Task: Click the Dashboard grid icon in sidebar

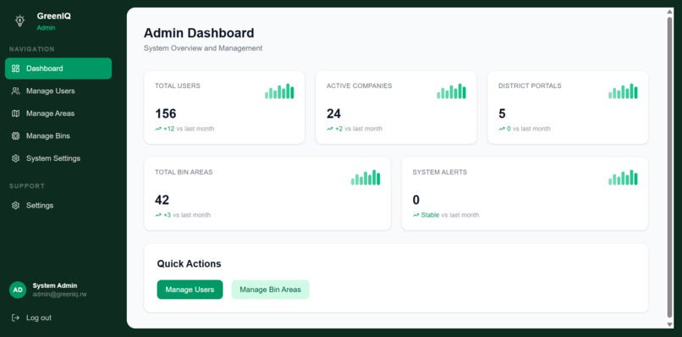Action: pos(16,69)
